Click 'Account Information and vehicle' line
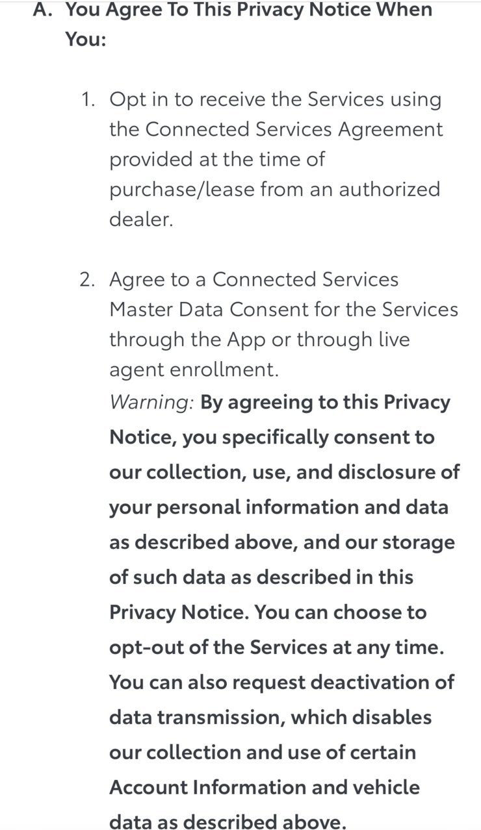481x830 pixels. 265,788
